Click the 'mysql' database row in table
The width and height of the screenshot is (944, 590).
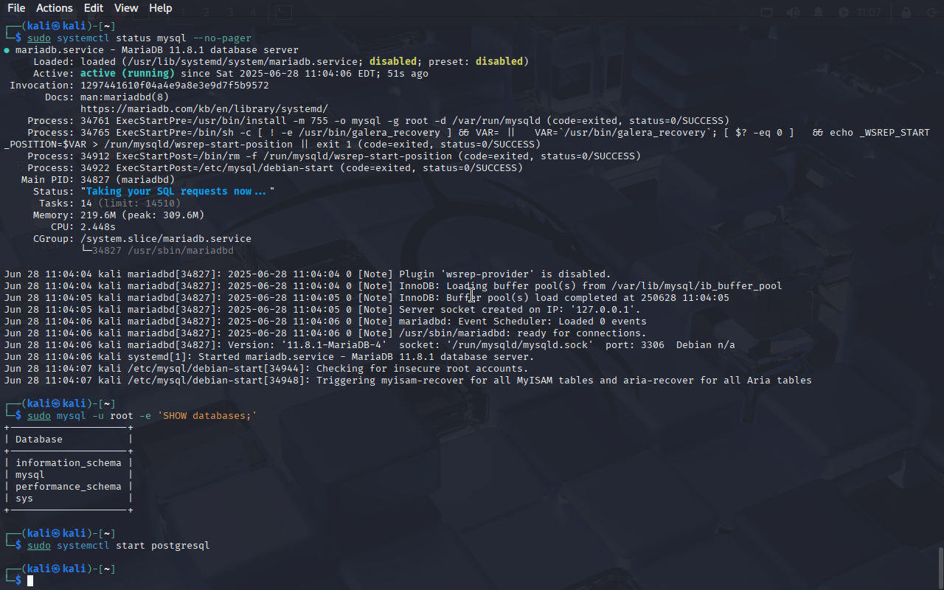pos(30,475)
